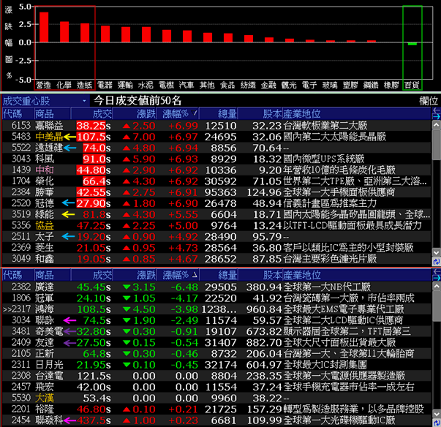The width and height of the screenshot is (441, 427).
Task: Click the scroll-down arrow of the losers list
Action: (x=436, y=414)
